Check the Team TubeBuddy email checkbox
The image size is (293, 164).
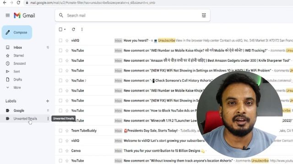tap(60, 131)
